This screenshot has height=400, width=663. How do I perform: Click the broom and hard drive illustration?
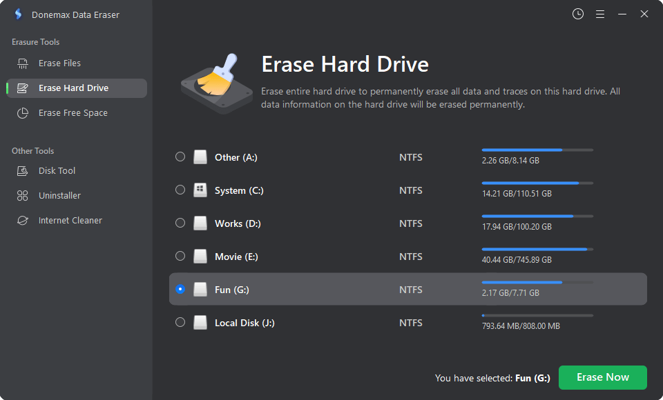(x=216, y=84)
